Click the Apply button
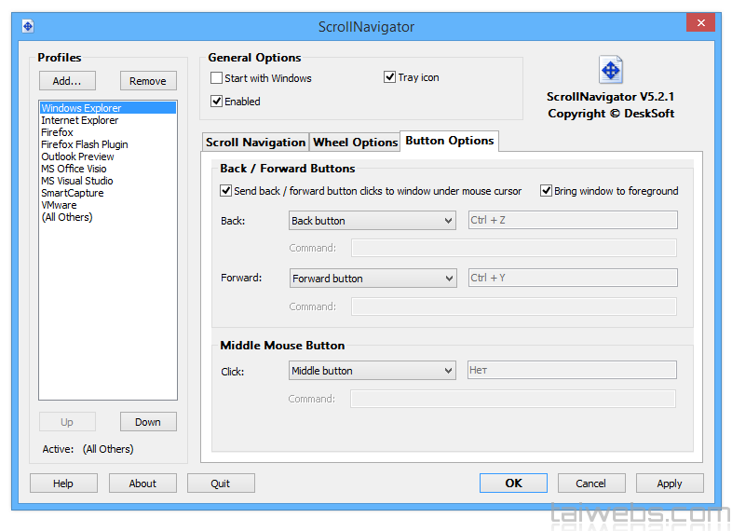 [x=669, y=483]
